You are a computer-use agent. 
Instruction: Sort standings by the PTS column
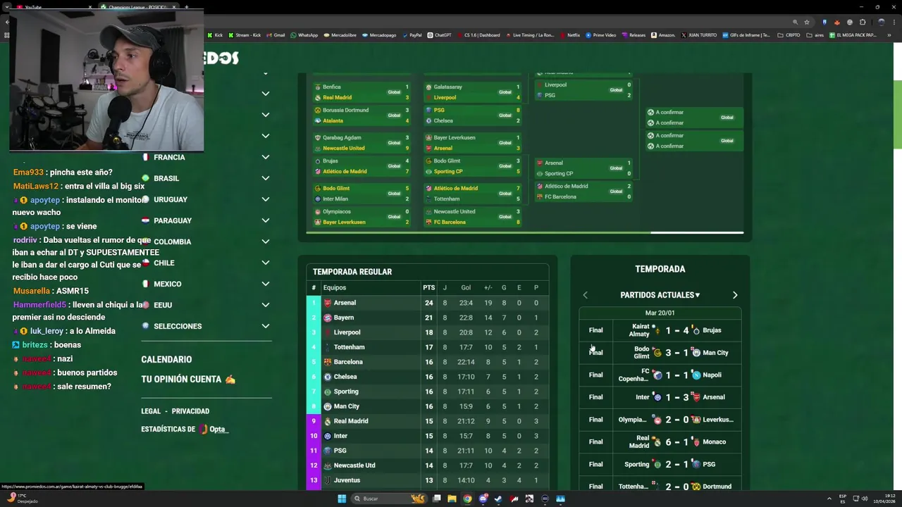pos(428,287)
